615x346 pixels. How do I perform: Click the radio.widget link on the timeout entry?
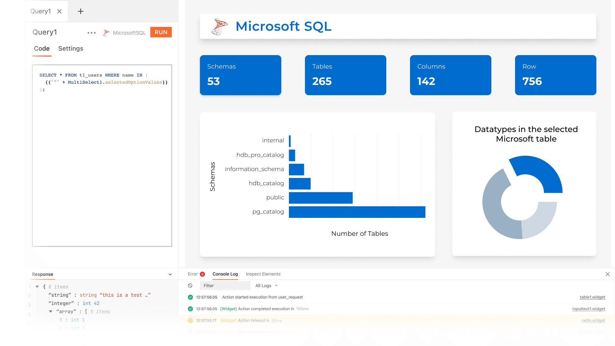click(593, 320)
